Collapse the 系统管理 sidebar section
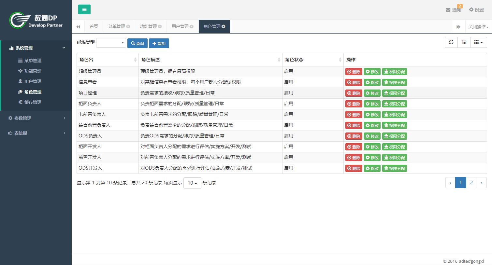The height and width of the screenshot is (265, 492). point(36,48)
